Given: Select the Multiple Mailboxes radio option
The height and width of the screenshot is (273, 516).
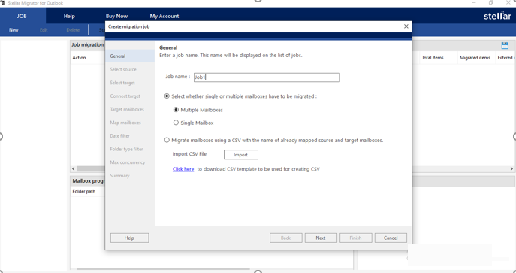Looking at the screenshot, I should [176, 110].
